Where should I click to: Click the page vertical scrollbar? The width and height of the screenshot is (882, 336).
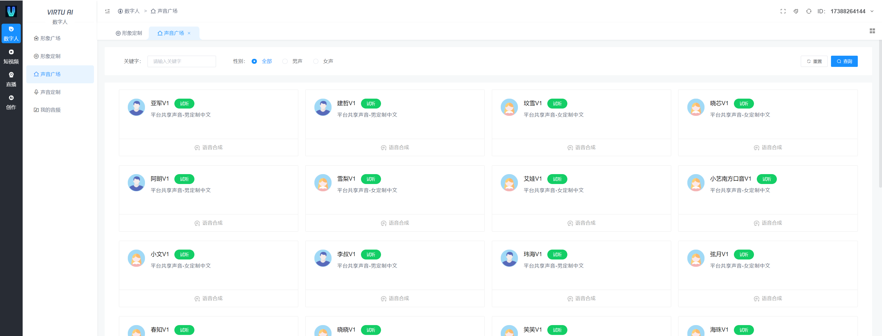880,114
